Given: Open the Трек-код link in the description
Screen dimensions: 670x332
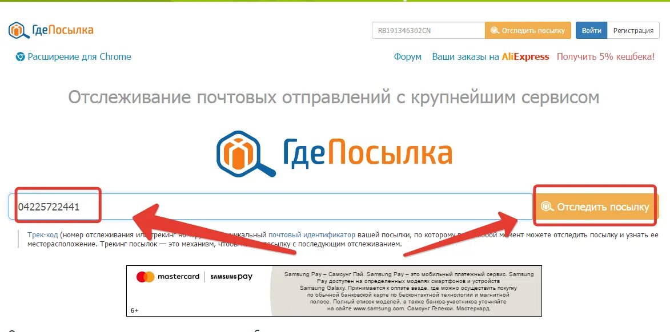Looking at the screenshot, I should [x=43, y=234].
